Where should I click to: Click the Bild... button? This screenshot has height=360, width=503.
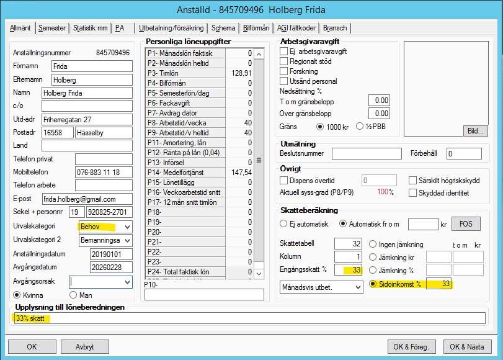click(x=476, y=131)
